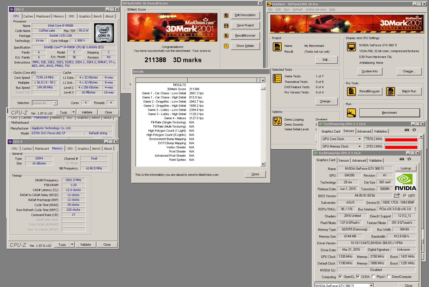Viewport: 429px width, 287px height.
Task: Click the DRAM Frequency 2001.5 MHz field
Action: coord(73,180)
